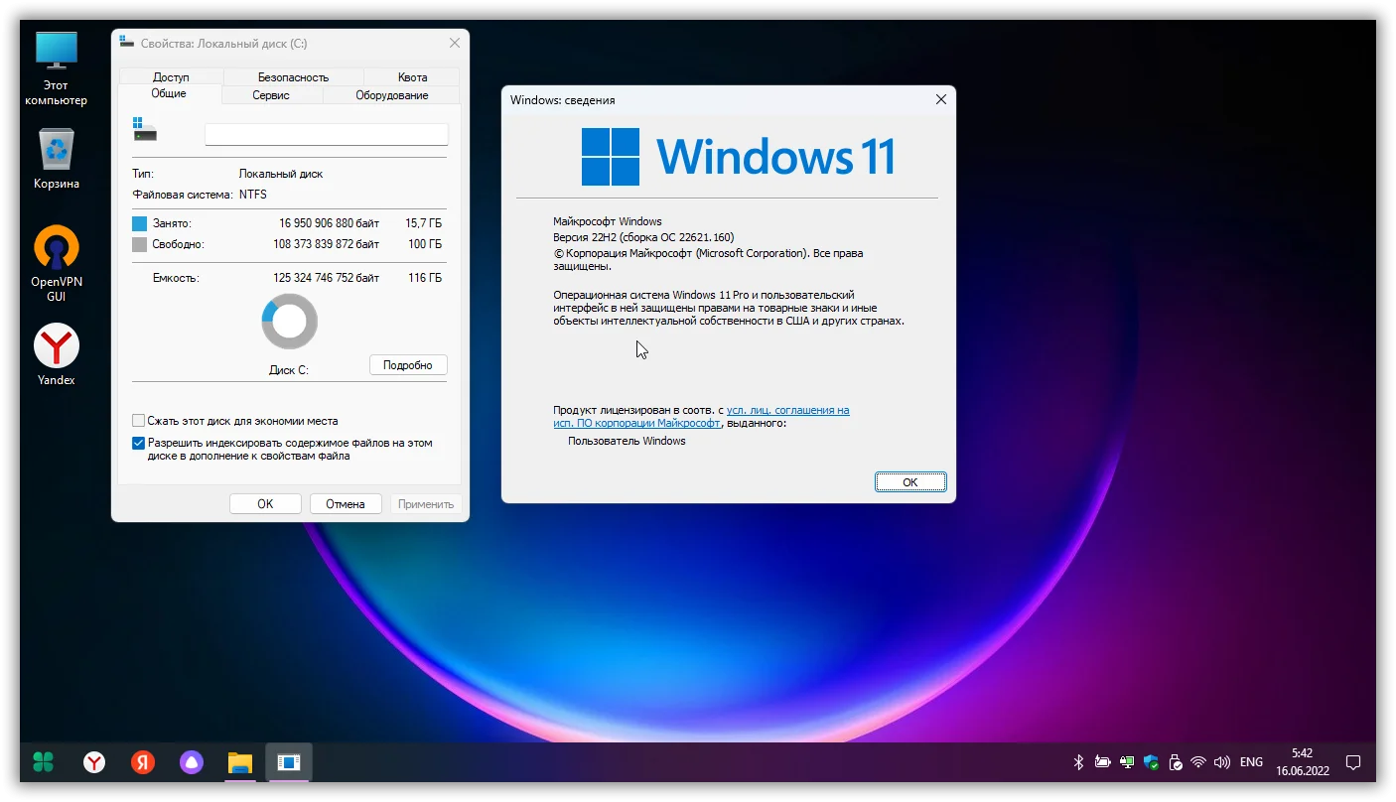Open File Explorer from the taskbar

240,762
